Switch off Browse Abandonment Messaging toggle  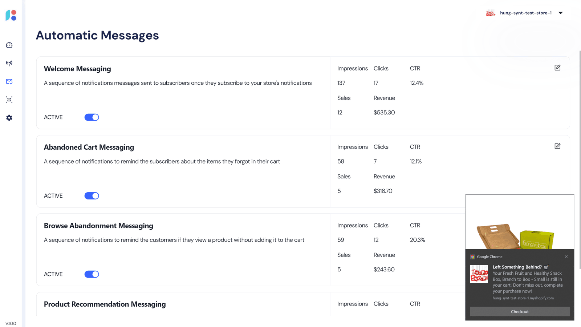pos(92,274)
